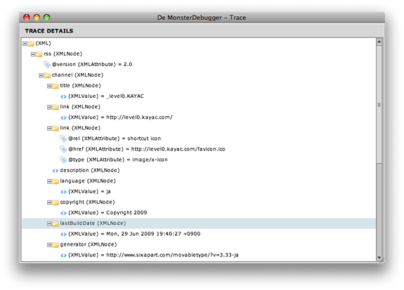Click the folder icon of rss node
This screenshot has height=290, width=404.
(x=39, y=54)
